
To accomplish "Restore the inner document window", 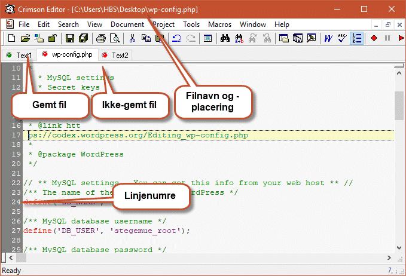I will pyautogui.click(x=387, y=25).
